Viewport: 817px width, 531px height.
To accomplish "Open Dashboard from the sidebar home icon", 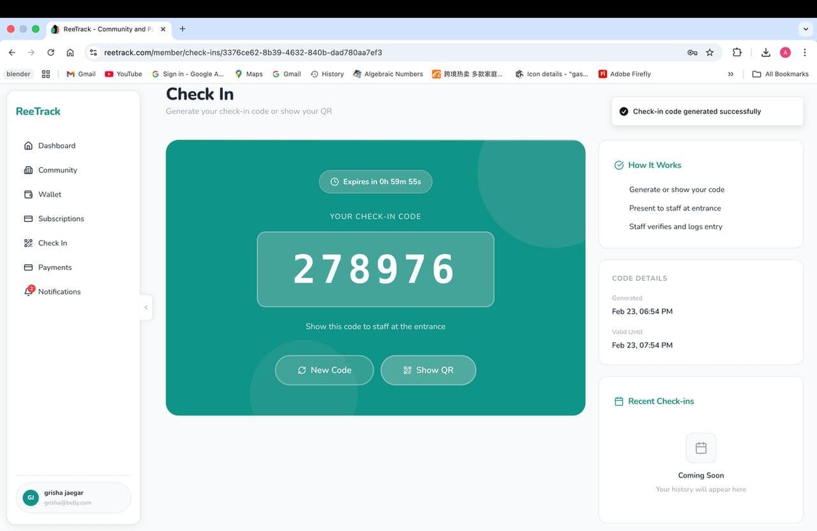I will tap(28, 145).
